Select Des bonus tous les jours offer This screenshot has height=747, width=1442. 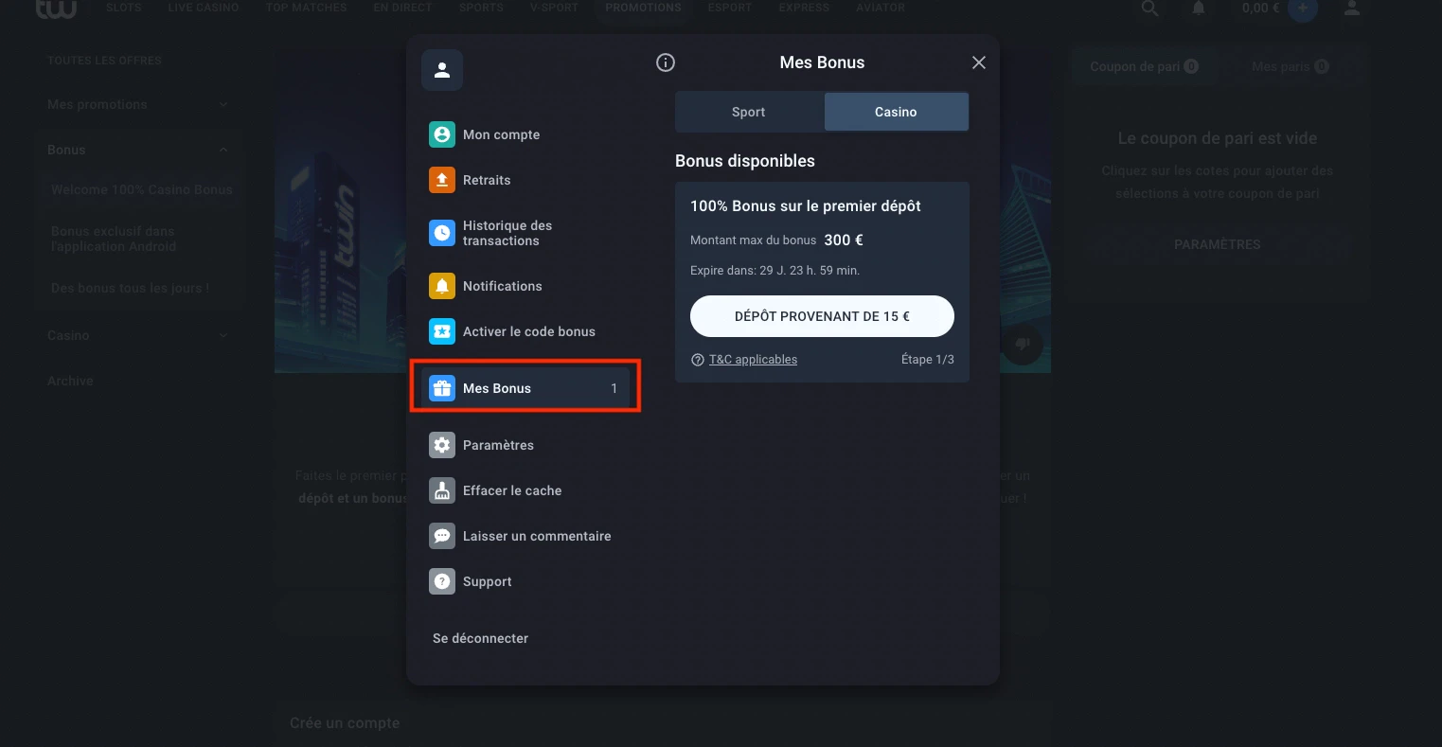tap(130, 288)
